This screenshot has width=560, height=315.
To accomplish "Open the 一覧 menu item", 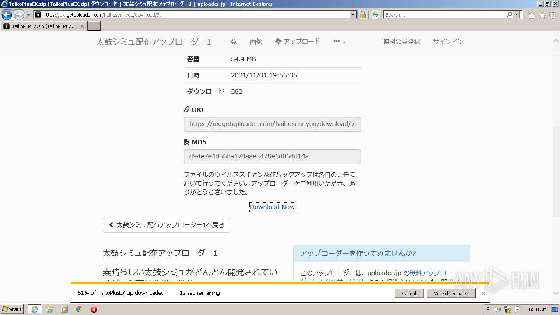I will (x=231, y=42).
